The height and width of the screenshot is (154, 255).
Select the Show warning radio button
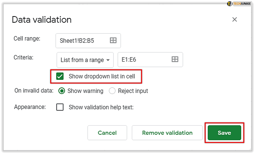[62, 91]
